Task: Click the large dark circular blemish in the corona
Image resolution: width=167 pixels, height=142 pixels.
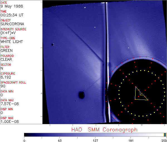Action: click(x=81, y=95)
